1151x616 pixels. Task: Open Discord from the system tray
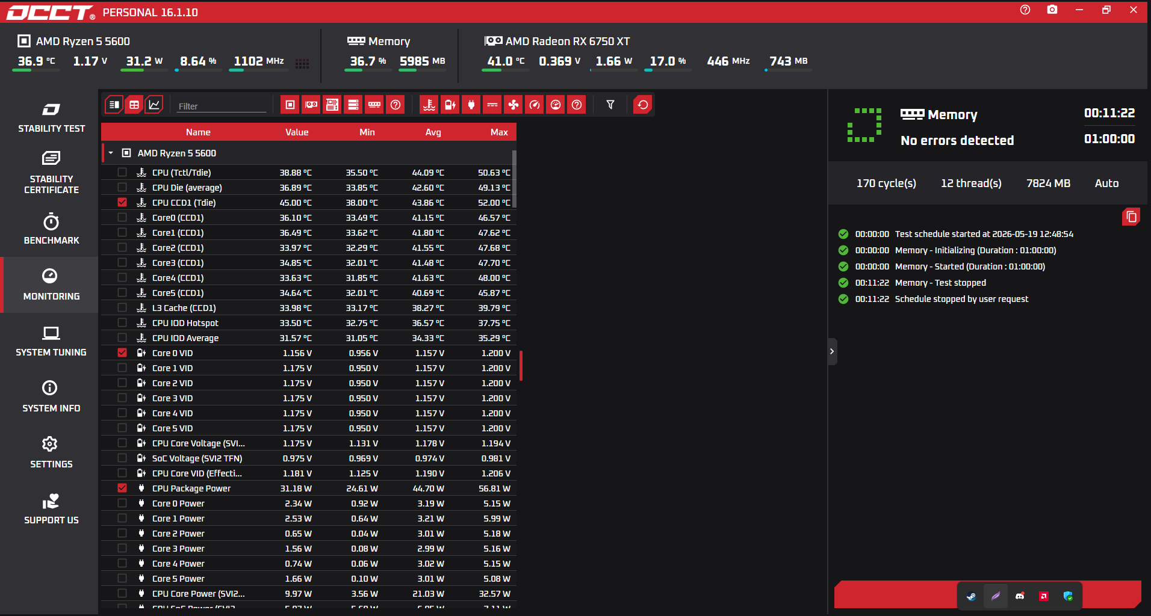pos(1020,596)
